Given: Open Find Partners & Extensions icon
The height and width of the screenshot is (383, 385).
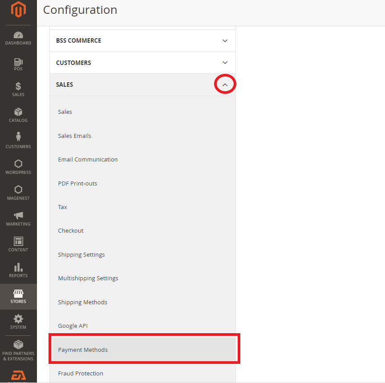Looking at the screenshot, I should pyautogui.click(x=18, y=345).
